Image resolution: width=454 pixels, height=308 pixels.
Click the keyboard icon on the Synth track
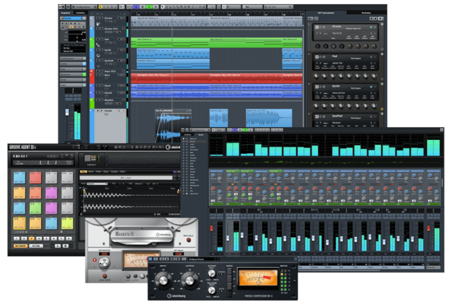[x=97, y=54]
